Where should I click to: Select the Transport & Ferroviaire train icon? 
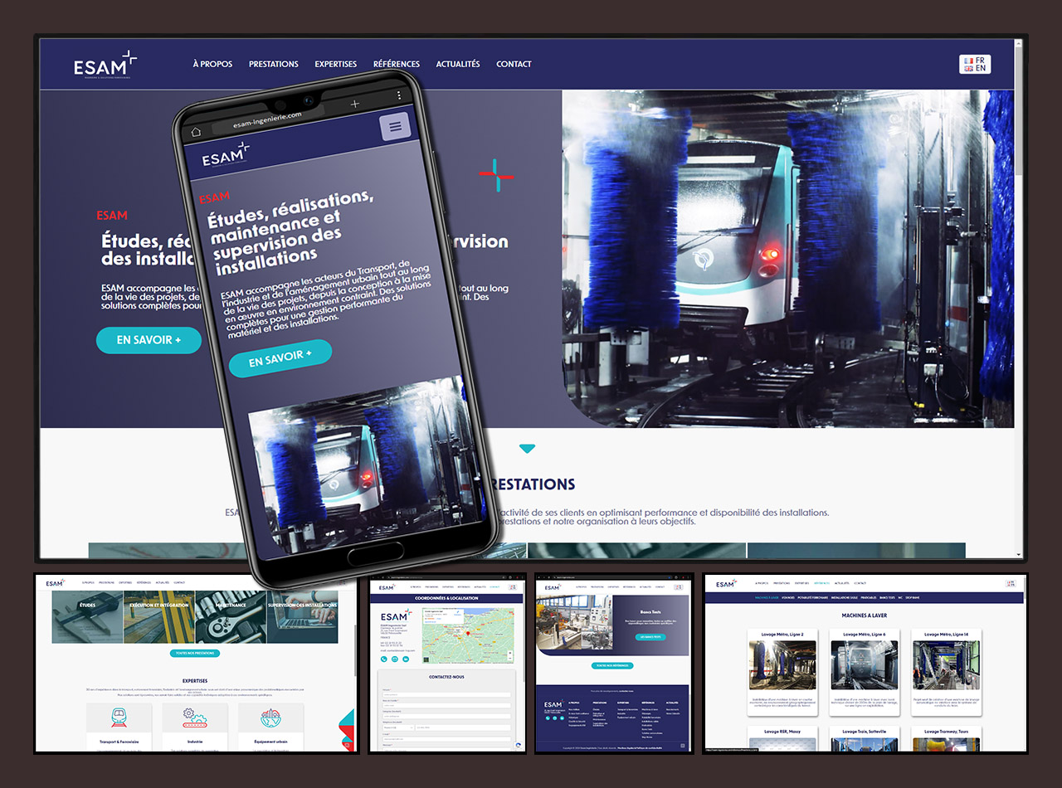click(119, 718)
